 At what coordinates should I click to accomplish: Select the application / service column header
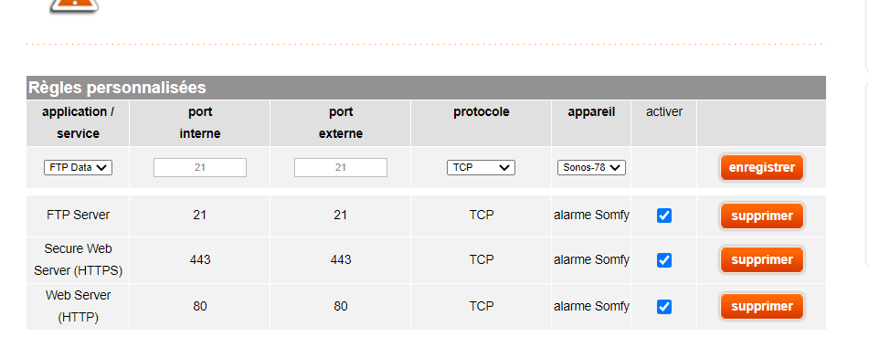[79, 122]
